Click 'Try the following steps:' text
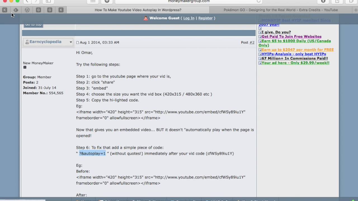This screenshot has height=201, width=358. [x=98, y=64]
